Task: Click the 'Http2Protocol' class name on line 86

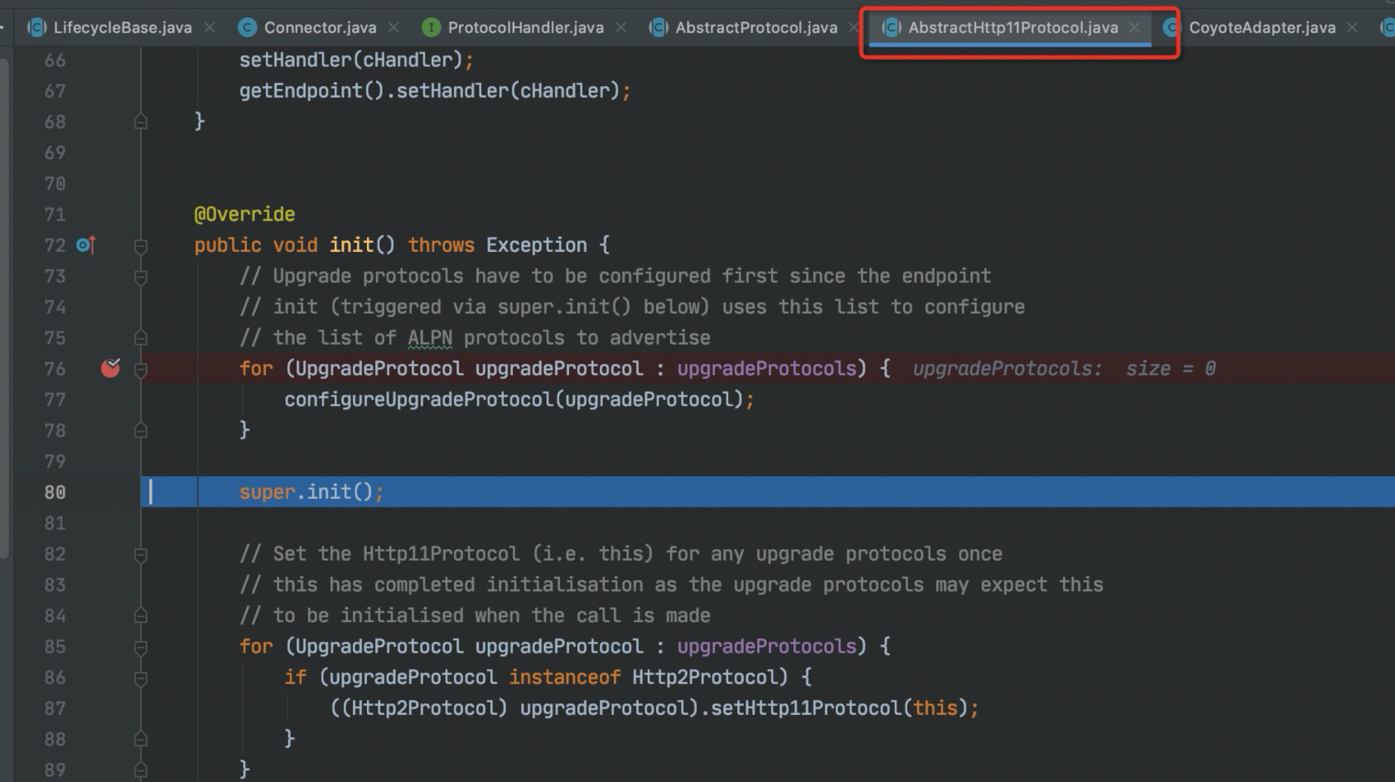Action: pyautogui.click(x=705, y=678)
